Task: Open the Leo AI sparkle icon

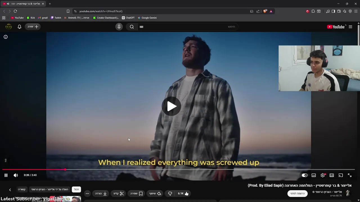Action: click(x=345, y=11)
